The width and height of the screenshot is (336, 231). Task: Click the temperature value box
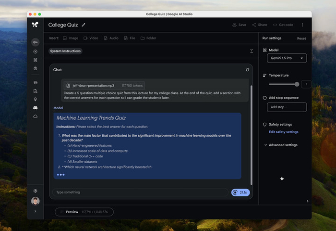pos(306,84)
